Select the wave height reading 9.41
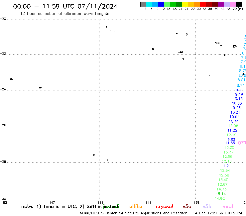 point(240,90)
